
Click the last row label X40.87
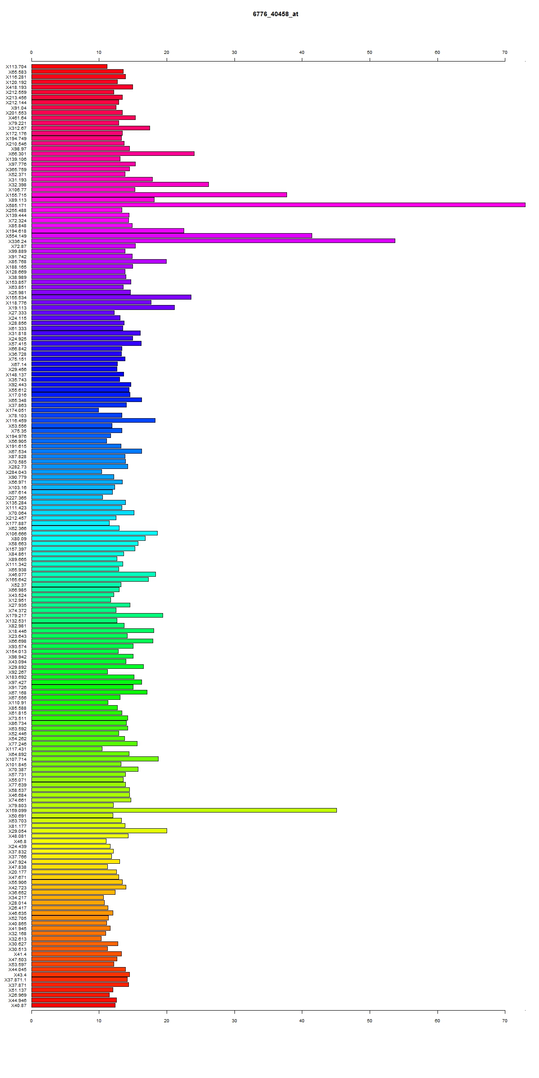coord(19,1005)
